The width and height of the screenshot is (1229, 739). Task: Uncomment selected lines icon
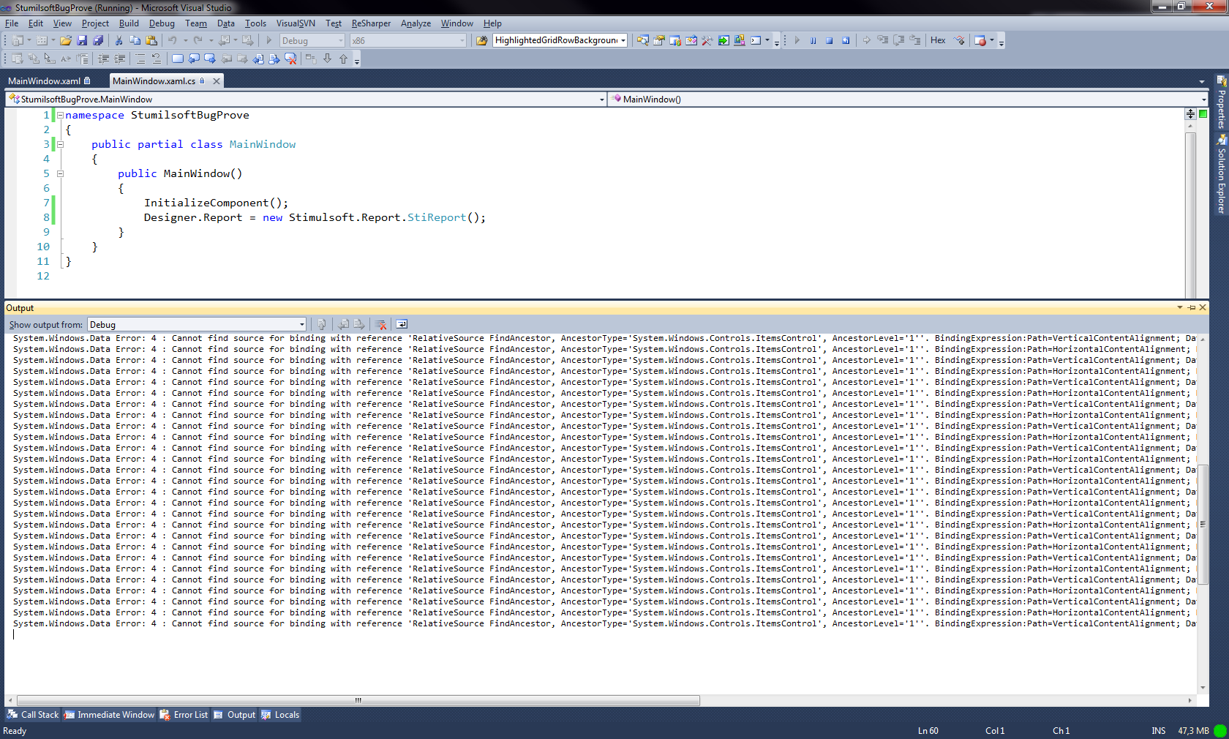coord(156,59)
